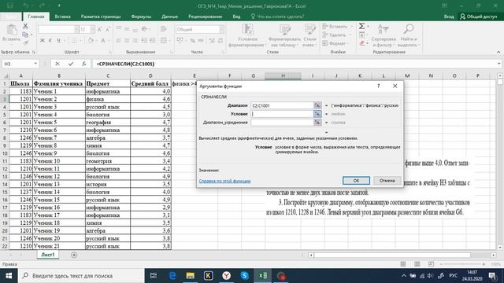Viewport: 504px width, 283px height.
Task: Open the Вставка ribbon tab
Action: click(63, 17)
